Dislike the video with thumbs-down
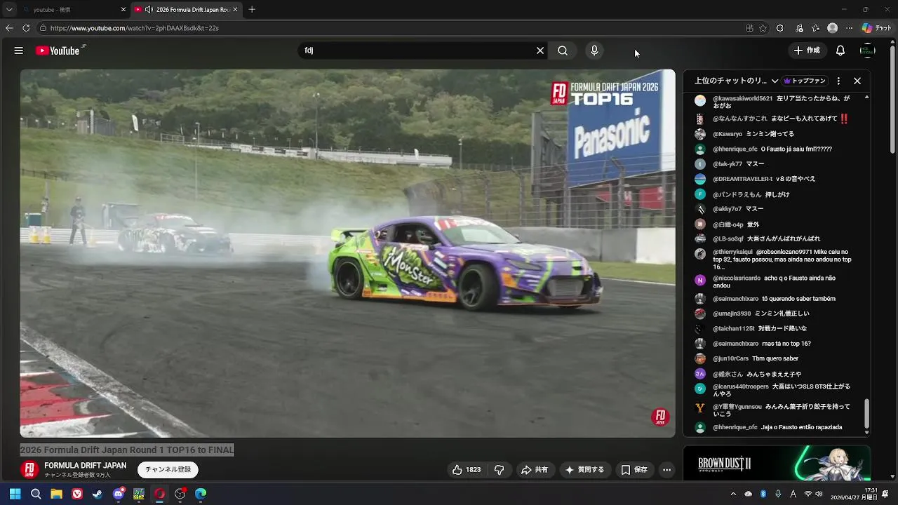898x505 pixels. click(500, 470)
